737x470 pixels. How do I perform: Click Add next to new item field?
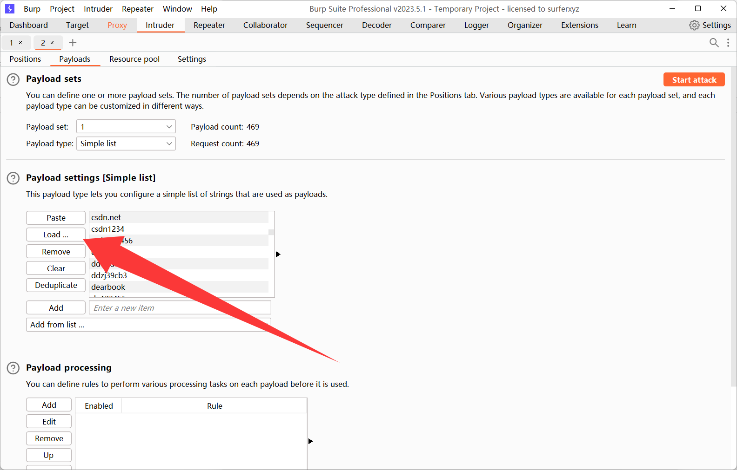(56, 308)
